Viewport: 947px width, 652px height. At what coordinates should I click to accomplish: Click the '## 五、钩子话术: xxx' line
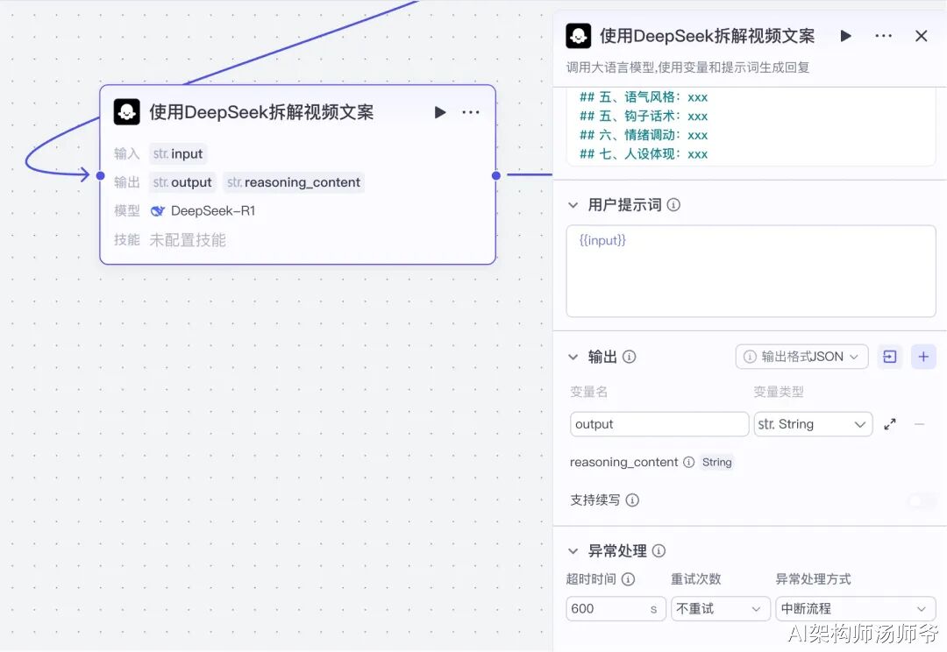click(644, 116)
